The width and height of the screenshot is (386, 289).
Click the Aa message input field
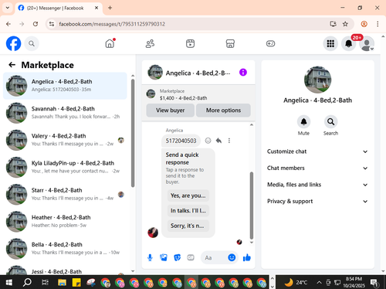[x=215, y=257]
